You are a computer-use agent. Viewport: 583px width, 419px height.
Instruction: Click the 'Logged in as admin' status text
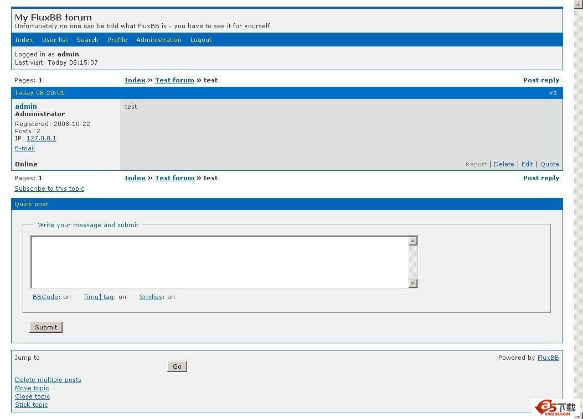click(47, 54)
